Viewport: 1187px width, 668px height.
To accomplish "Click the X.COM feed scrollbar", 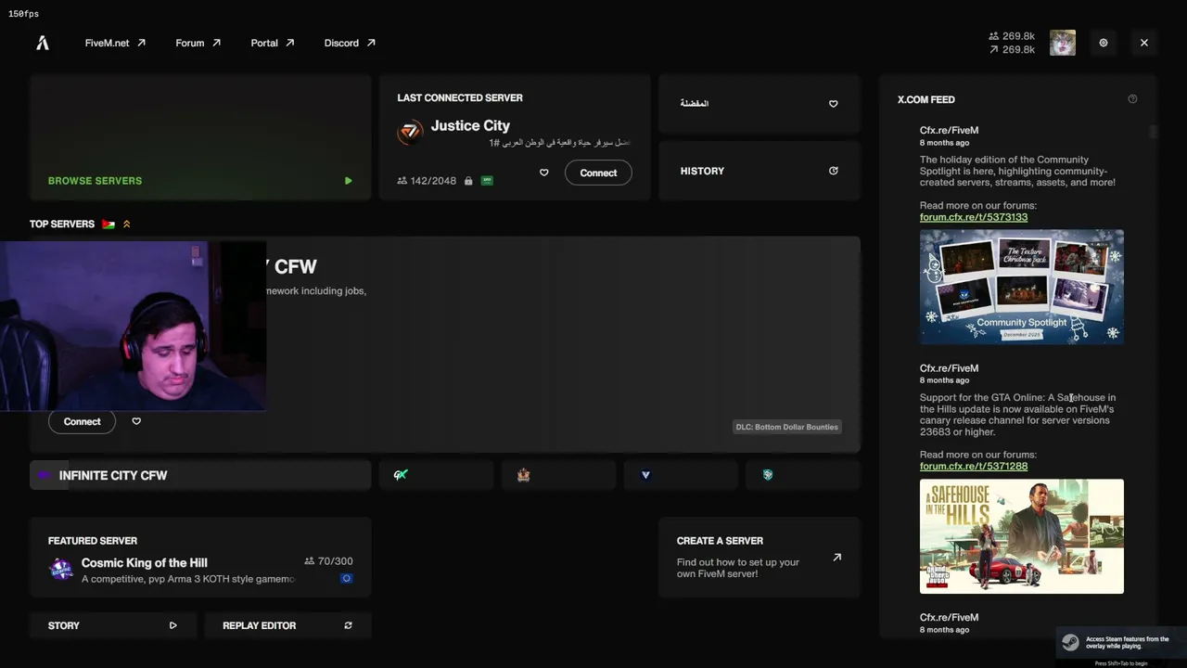I will [1153, 132].
